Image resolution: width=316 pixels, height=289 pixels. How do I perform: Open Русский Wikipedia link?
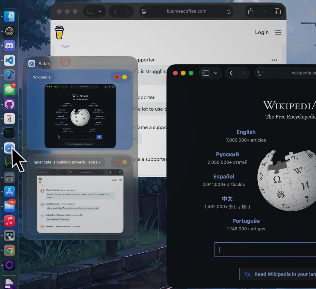[227, 154]
